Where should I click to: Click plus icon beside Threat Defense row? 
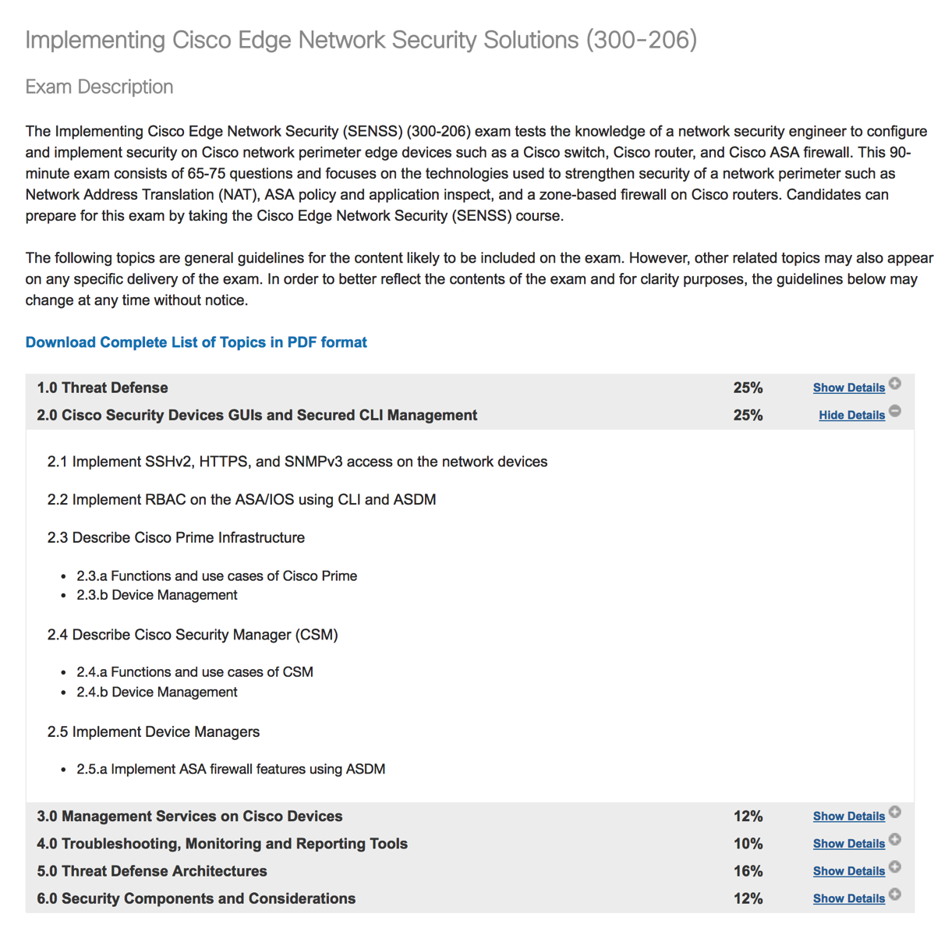coord(896,383)
